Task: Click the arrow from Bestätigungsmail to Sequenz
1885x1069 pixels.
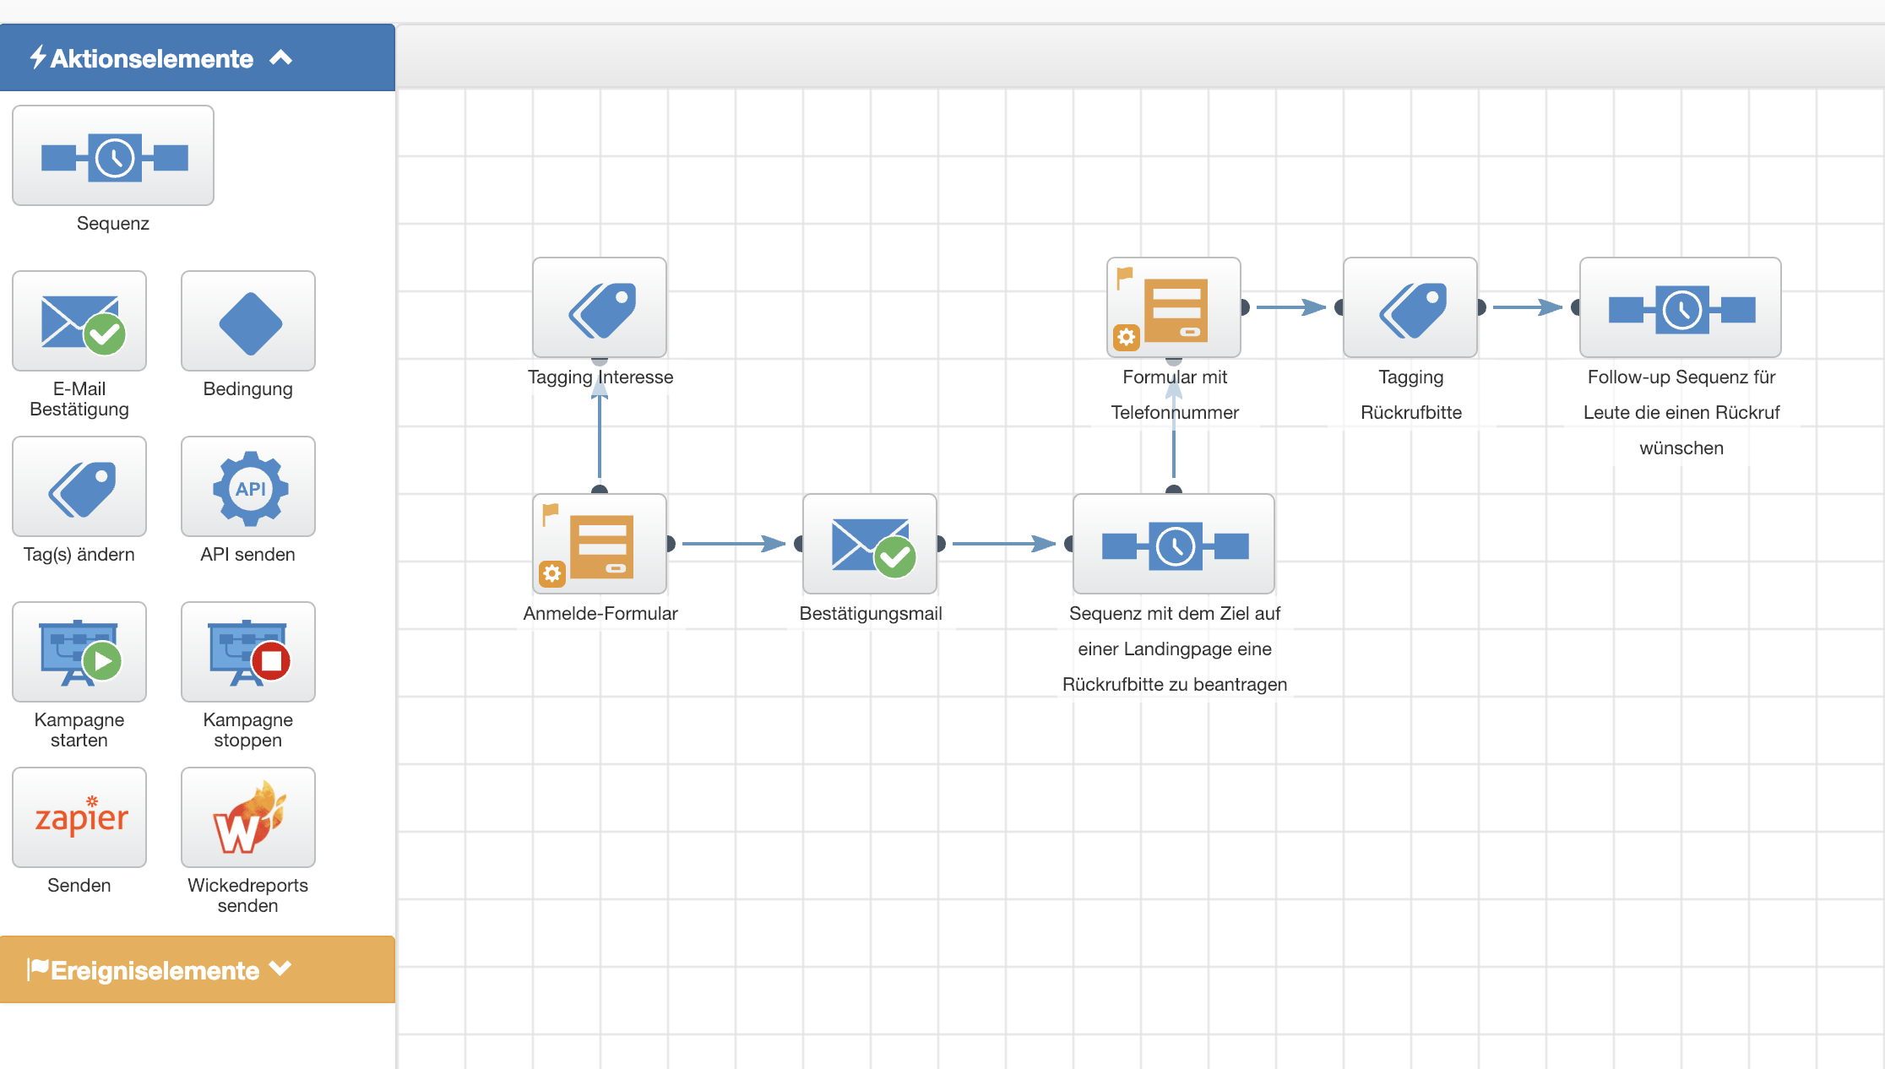Action: pos(1004,544)
